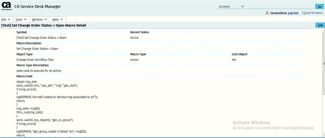
Task: Click the 'Macro Type Description' label
Action: pyautogui.click(x=32, y=65)
